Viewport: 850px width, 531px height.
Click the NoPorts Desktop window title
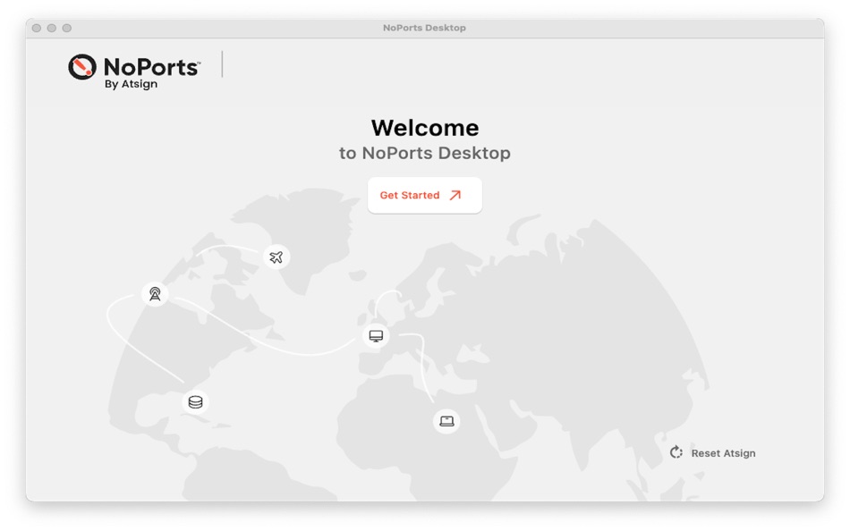tap(424, 28)
